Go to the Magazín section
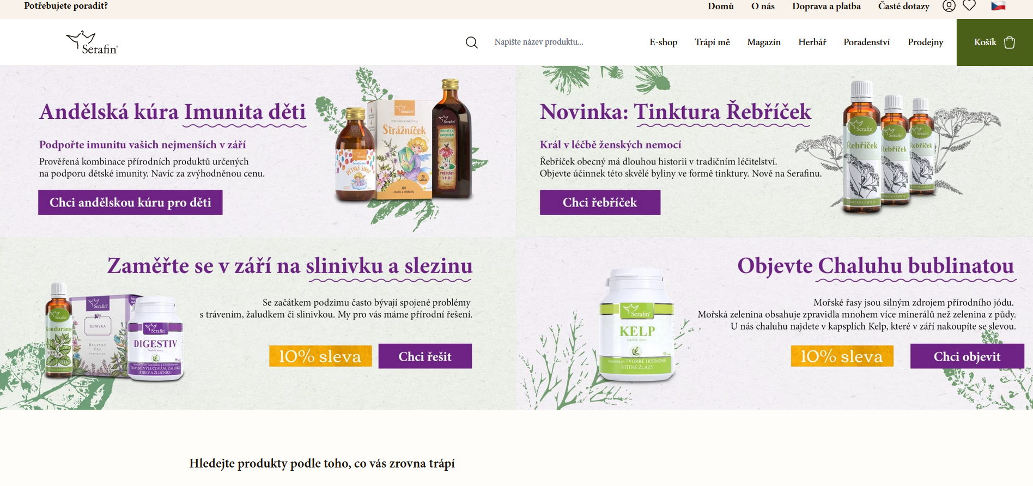 point(764,42)
